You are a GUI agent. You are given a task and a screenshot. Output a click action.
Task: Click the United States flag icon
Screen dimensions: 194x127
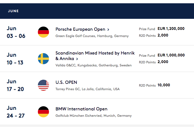click(43, 85)
